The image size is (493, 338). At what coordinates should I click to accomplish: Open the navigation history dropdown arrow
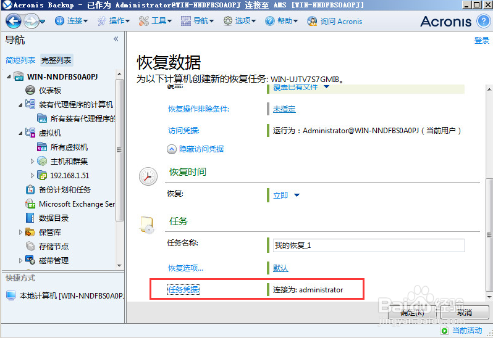coord(43,22)
